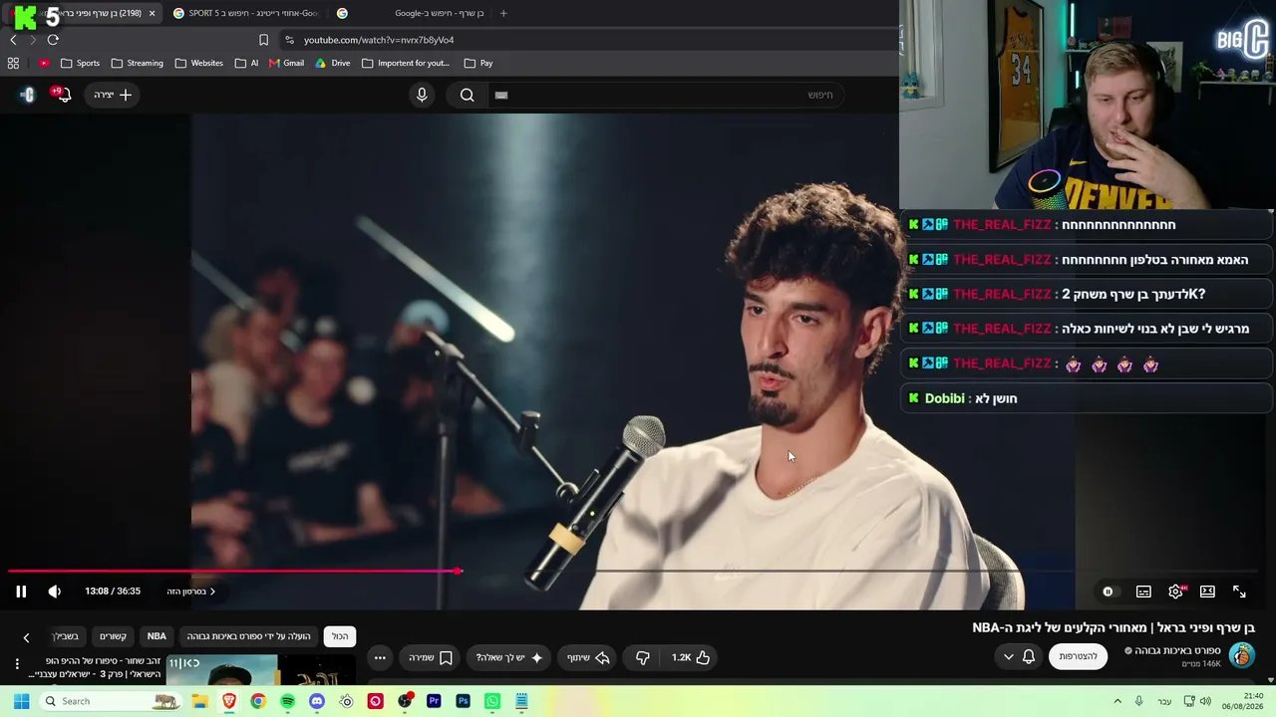
Task: Open more actions three-dot menu
Action: click(x=380, y=657)
